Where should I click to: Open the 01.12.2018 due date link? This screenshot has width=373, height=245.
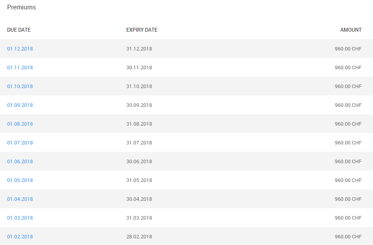[x=20, y=49]
